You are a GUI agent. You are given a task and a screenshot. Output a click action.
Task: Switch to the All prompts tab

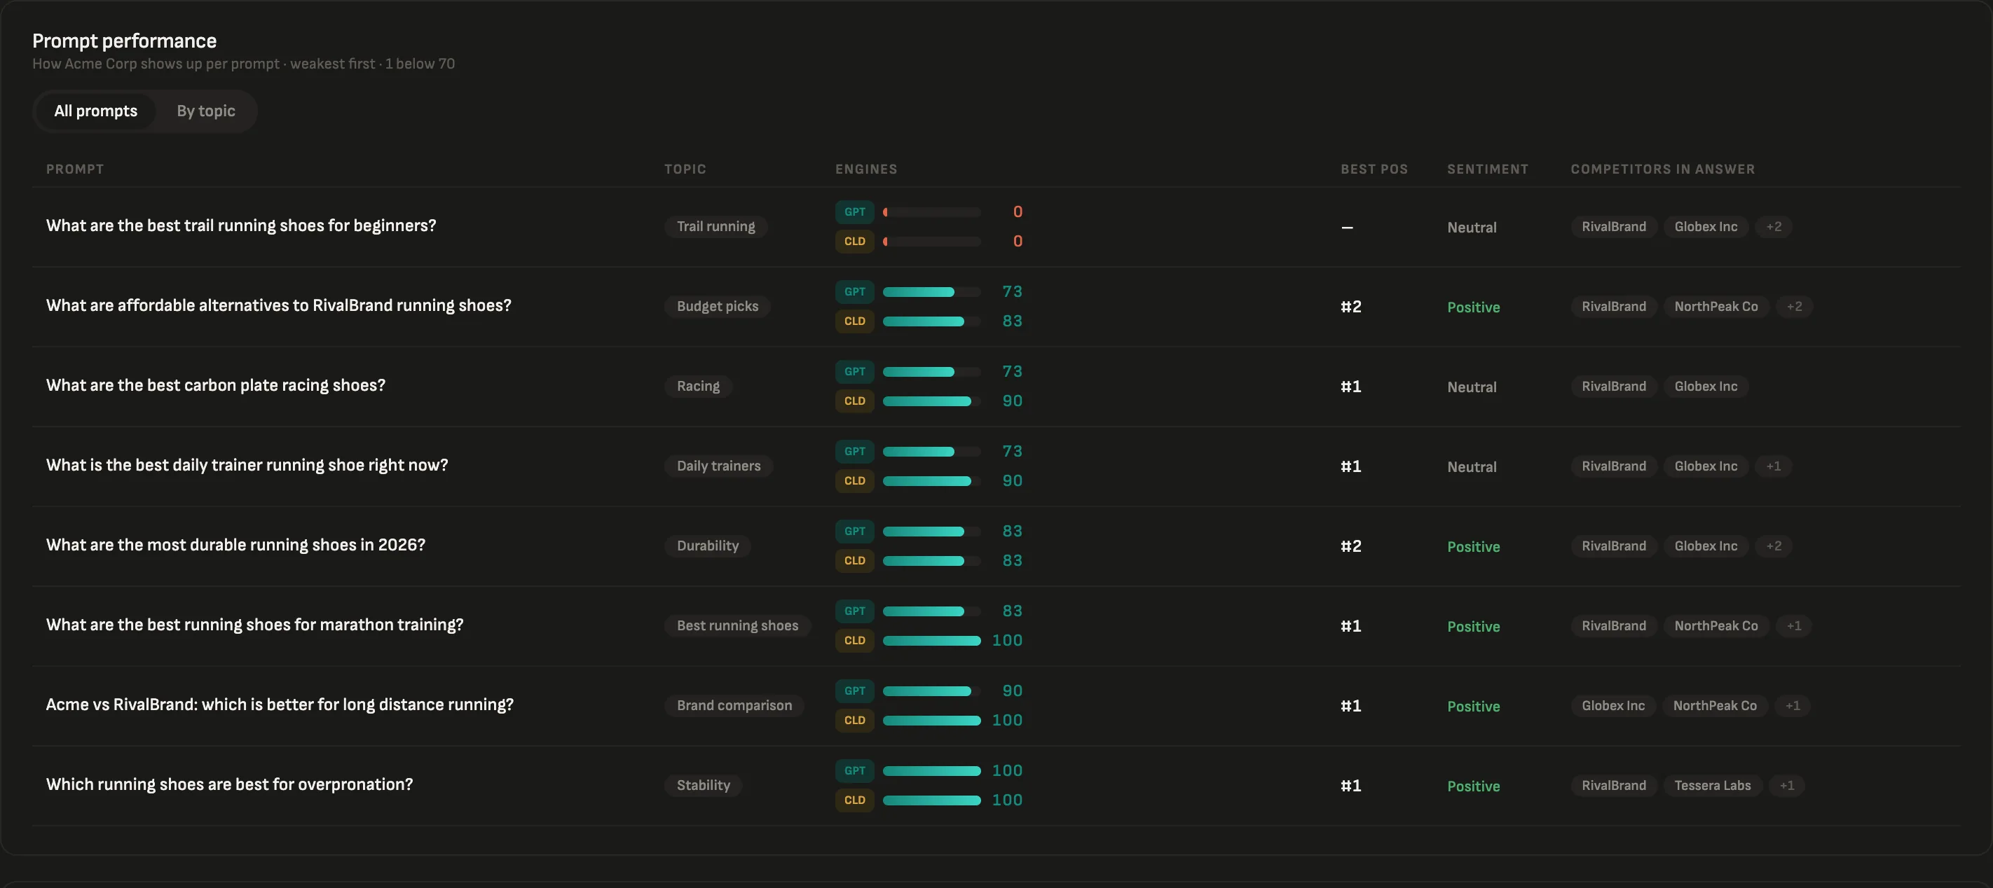(96, 111)
